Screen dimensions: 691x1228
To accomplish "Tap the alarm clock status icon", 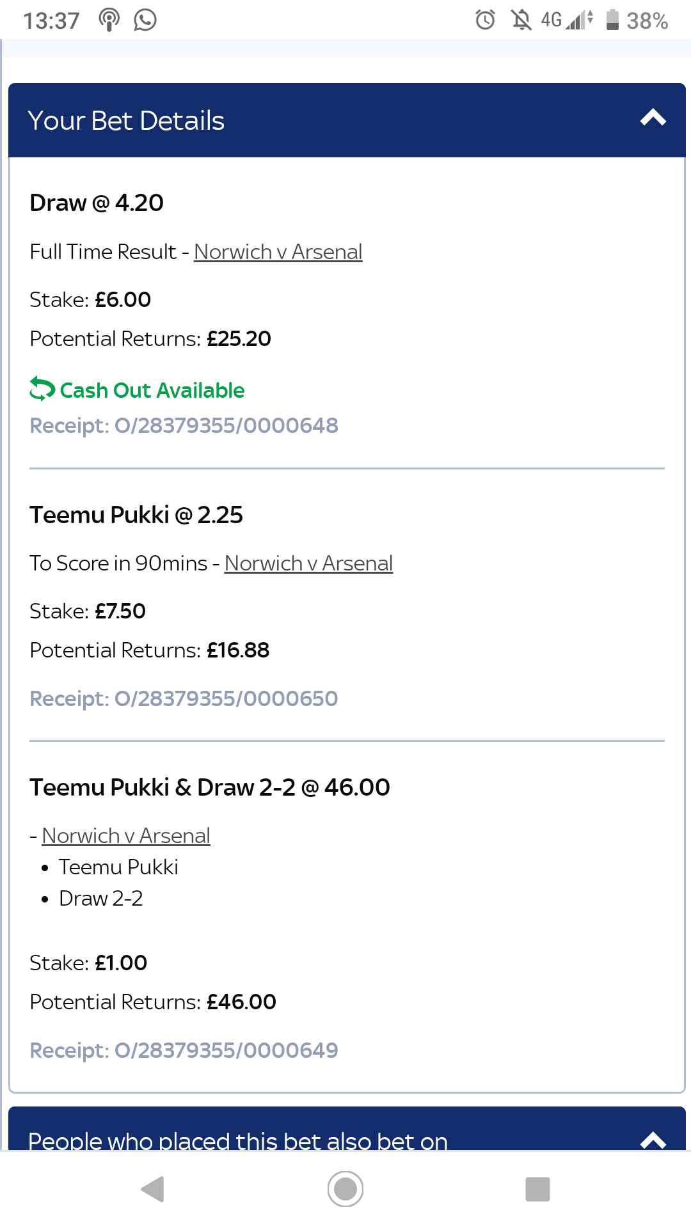I will [486, 20].
